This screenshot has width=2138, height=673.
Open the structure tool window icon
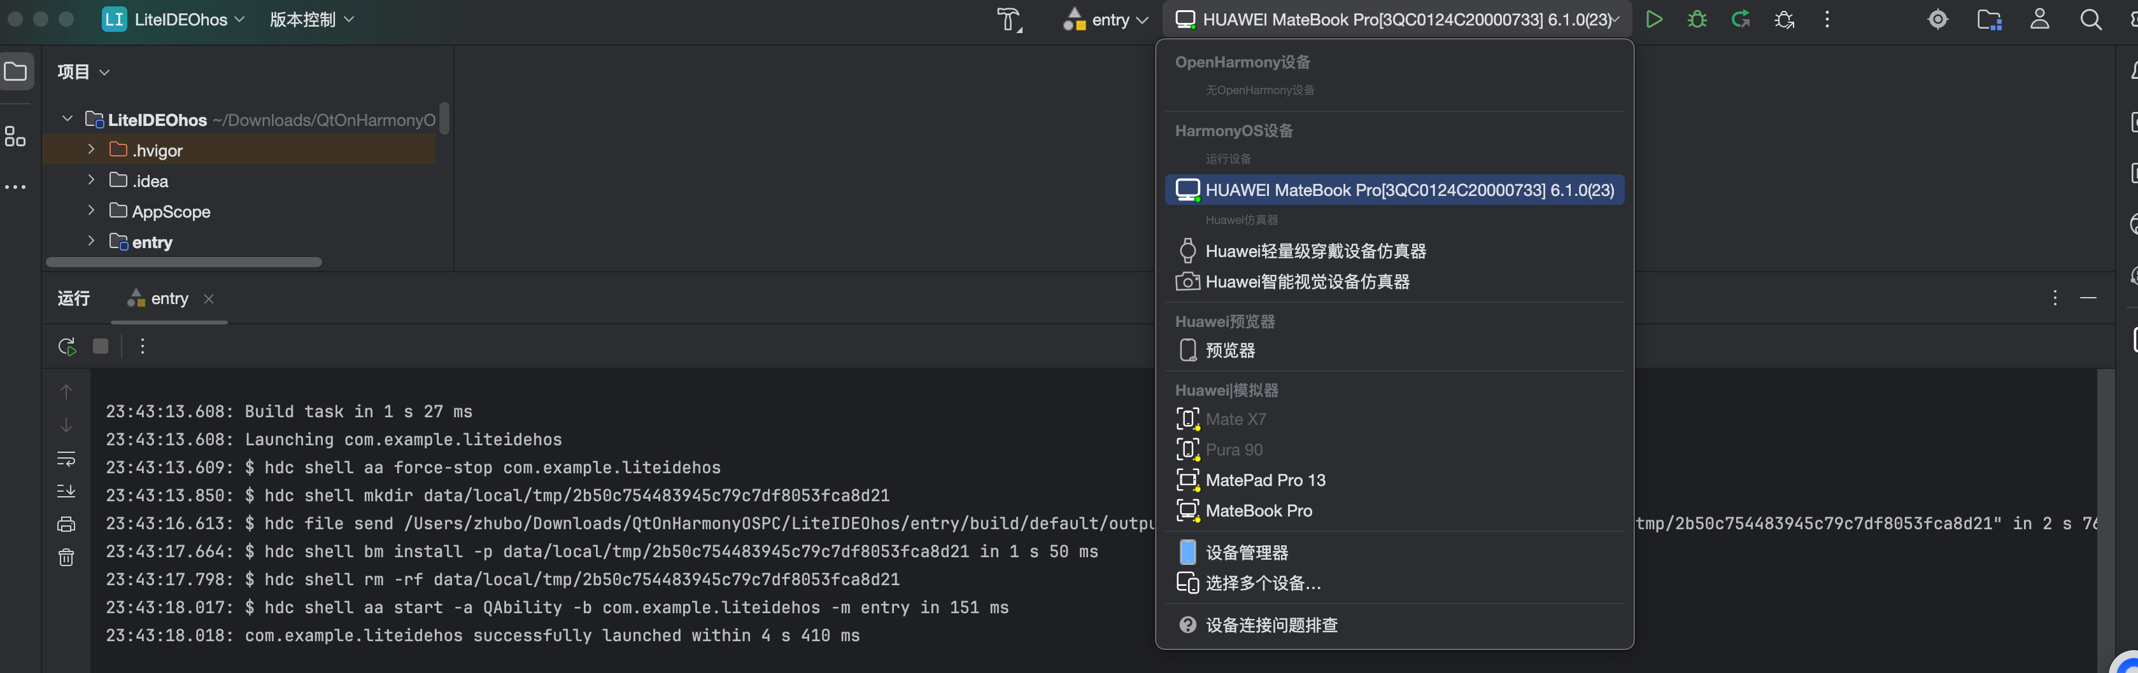coord(15,137)
